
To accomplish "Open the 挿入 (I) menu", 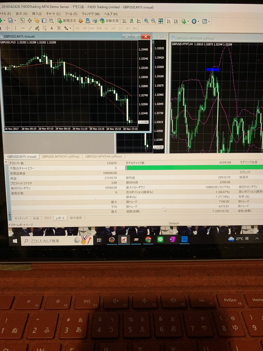I will tap(37, 14).
